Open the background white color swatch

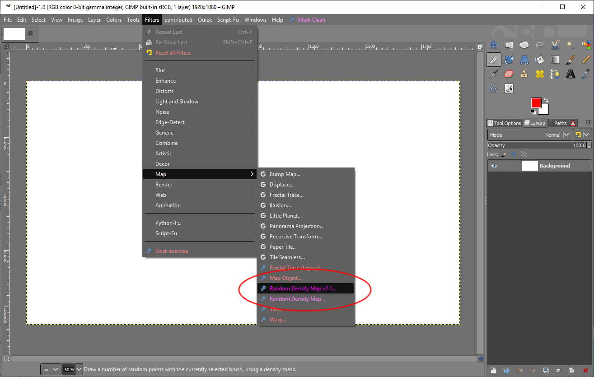point(544,110)
